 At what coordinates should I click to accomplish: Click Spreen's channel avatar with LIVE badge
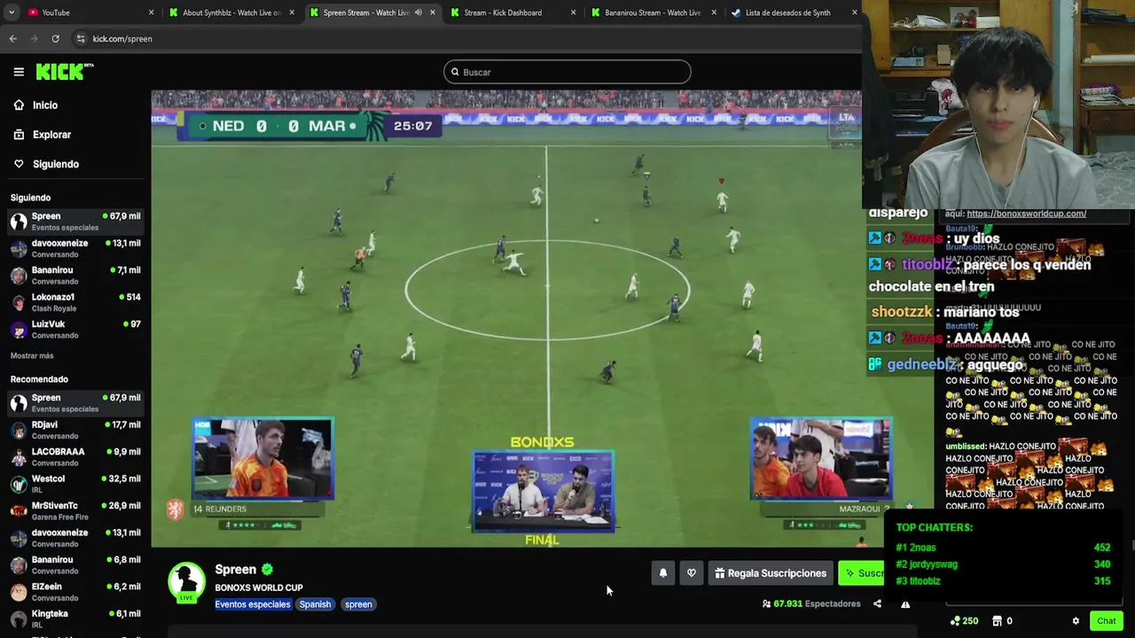186,582
